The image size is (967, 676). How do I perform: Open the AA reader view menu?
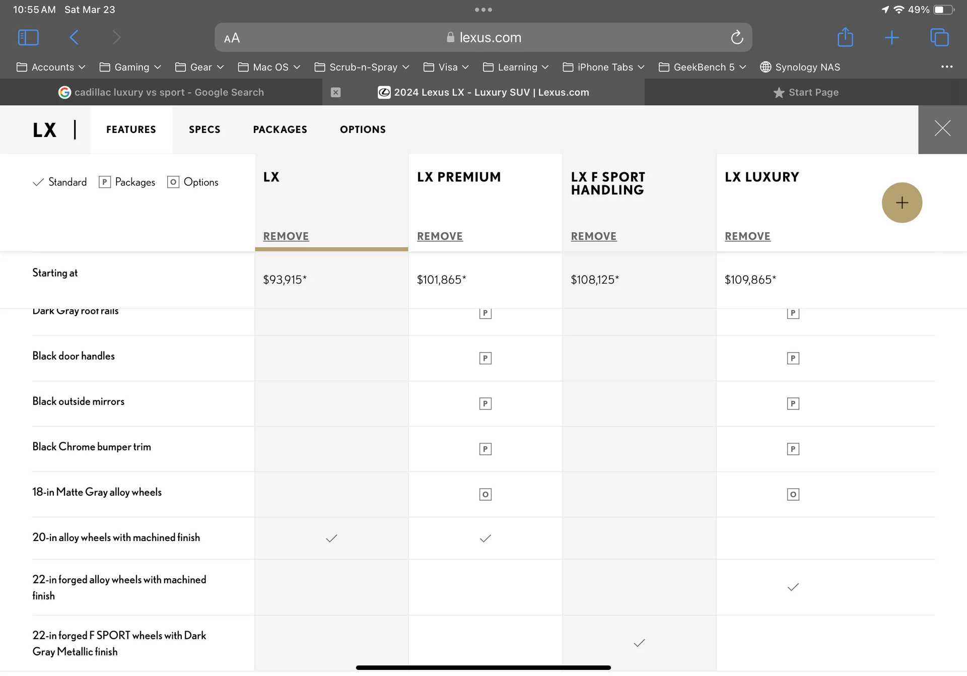pyautogui.click(x=232, y=38)
